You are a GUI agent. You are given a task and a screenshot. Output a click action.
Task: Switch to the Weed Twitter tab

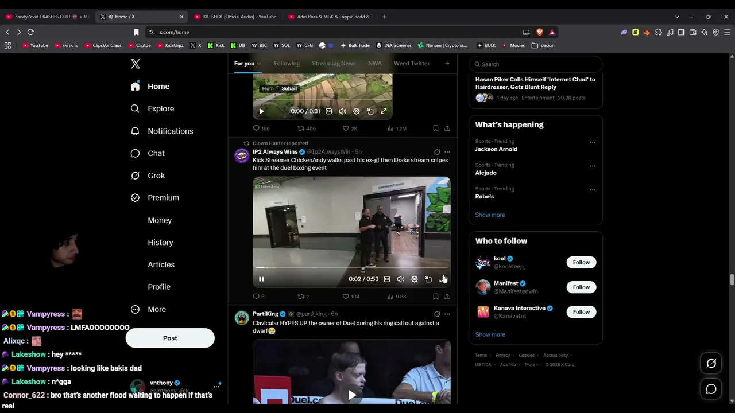(x=412, y=64)
